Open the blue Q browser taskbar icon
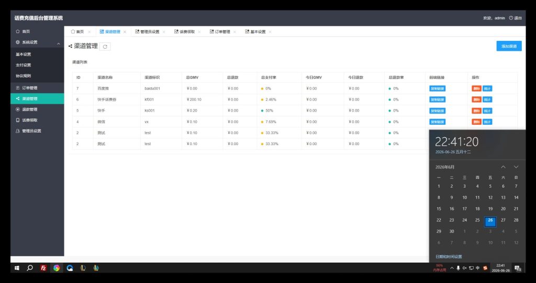The image size is (536, 283). (x=70, y=268)
